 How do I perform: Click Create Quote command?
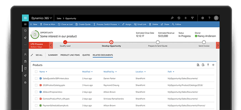[83, 24]
